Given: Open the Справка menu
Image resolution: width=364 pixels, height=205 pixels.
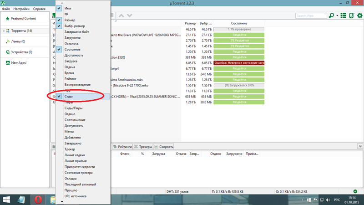Looking at the screenshot, I should 39,9.
